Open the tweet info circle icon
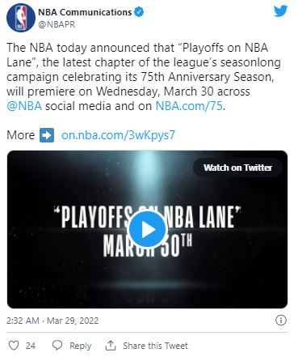This screenshot has width=298, height=357. click(x=281, y=321)
